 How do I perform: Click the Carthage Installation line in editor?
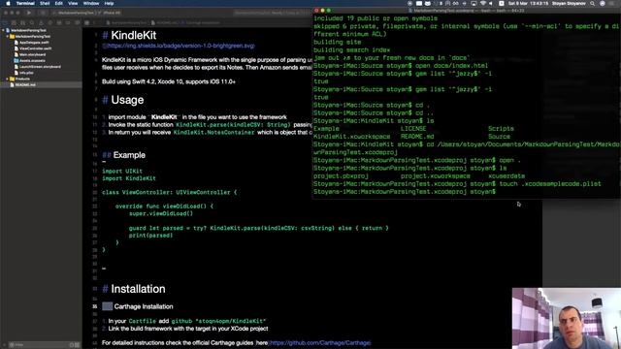(x=144, y=306)
